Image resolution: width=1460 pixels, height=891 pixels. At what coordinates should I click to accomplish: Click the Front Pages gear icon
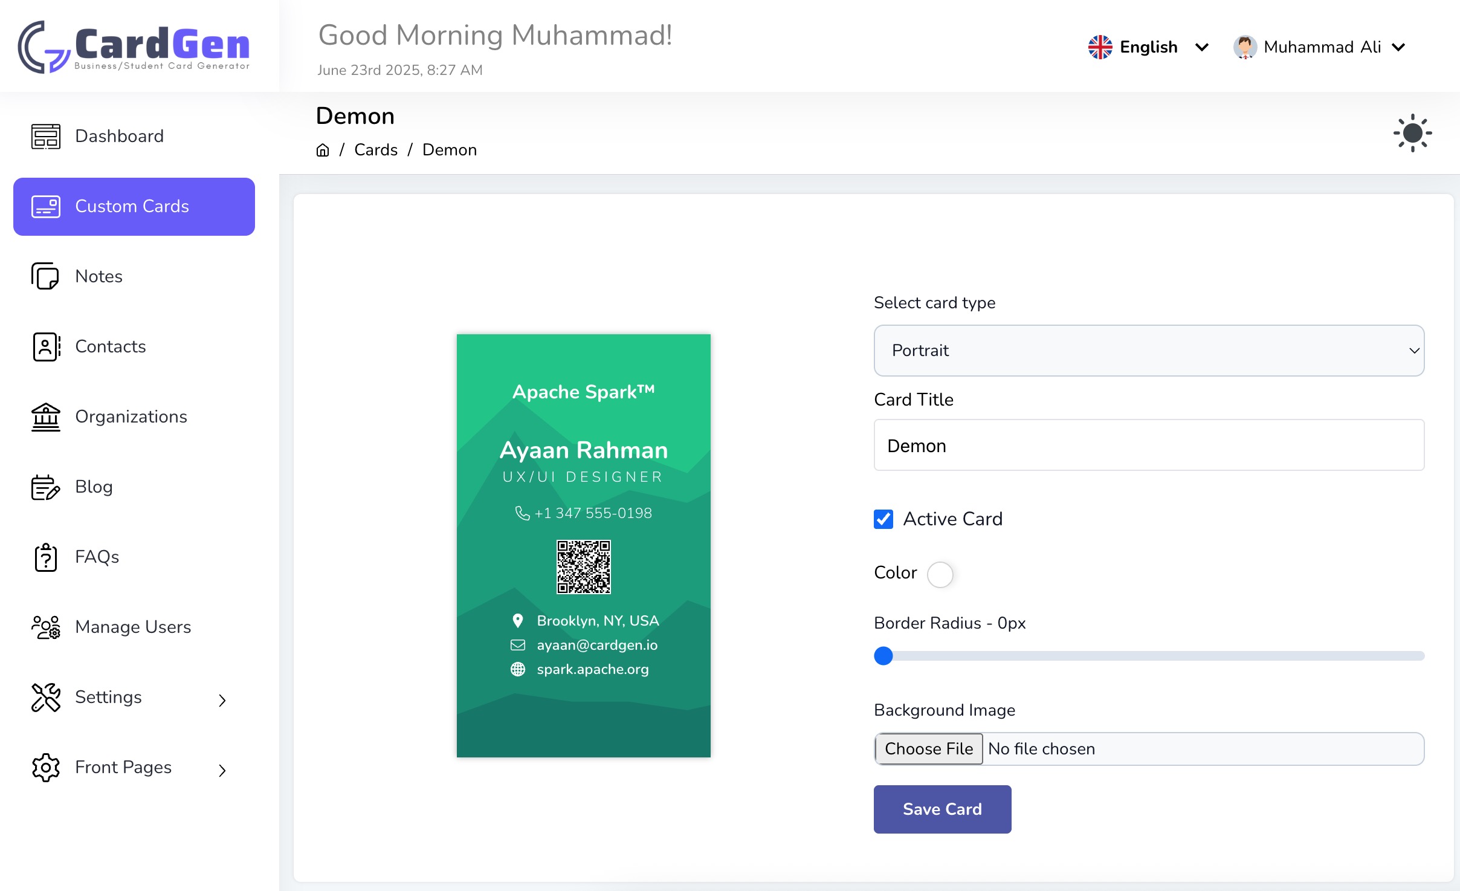point(46,767)
